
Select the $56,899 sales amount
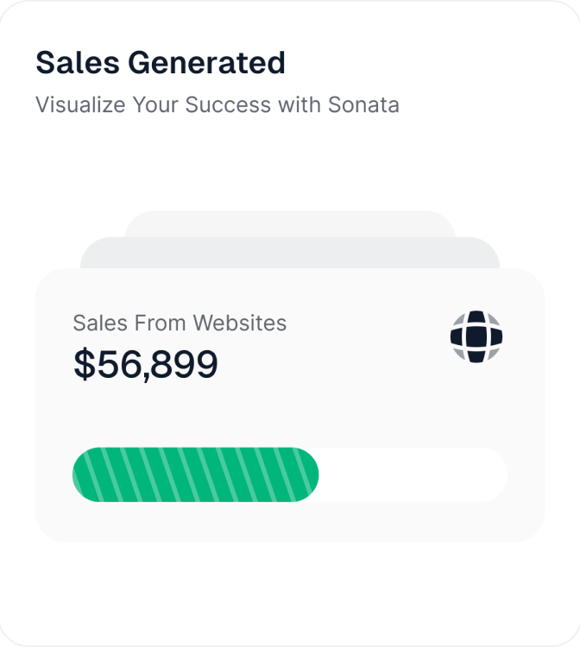pos(146,364)
